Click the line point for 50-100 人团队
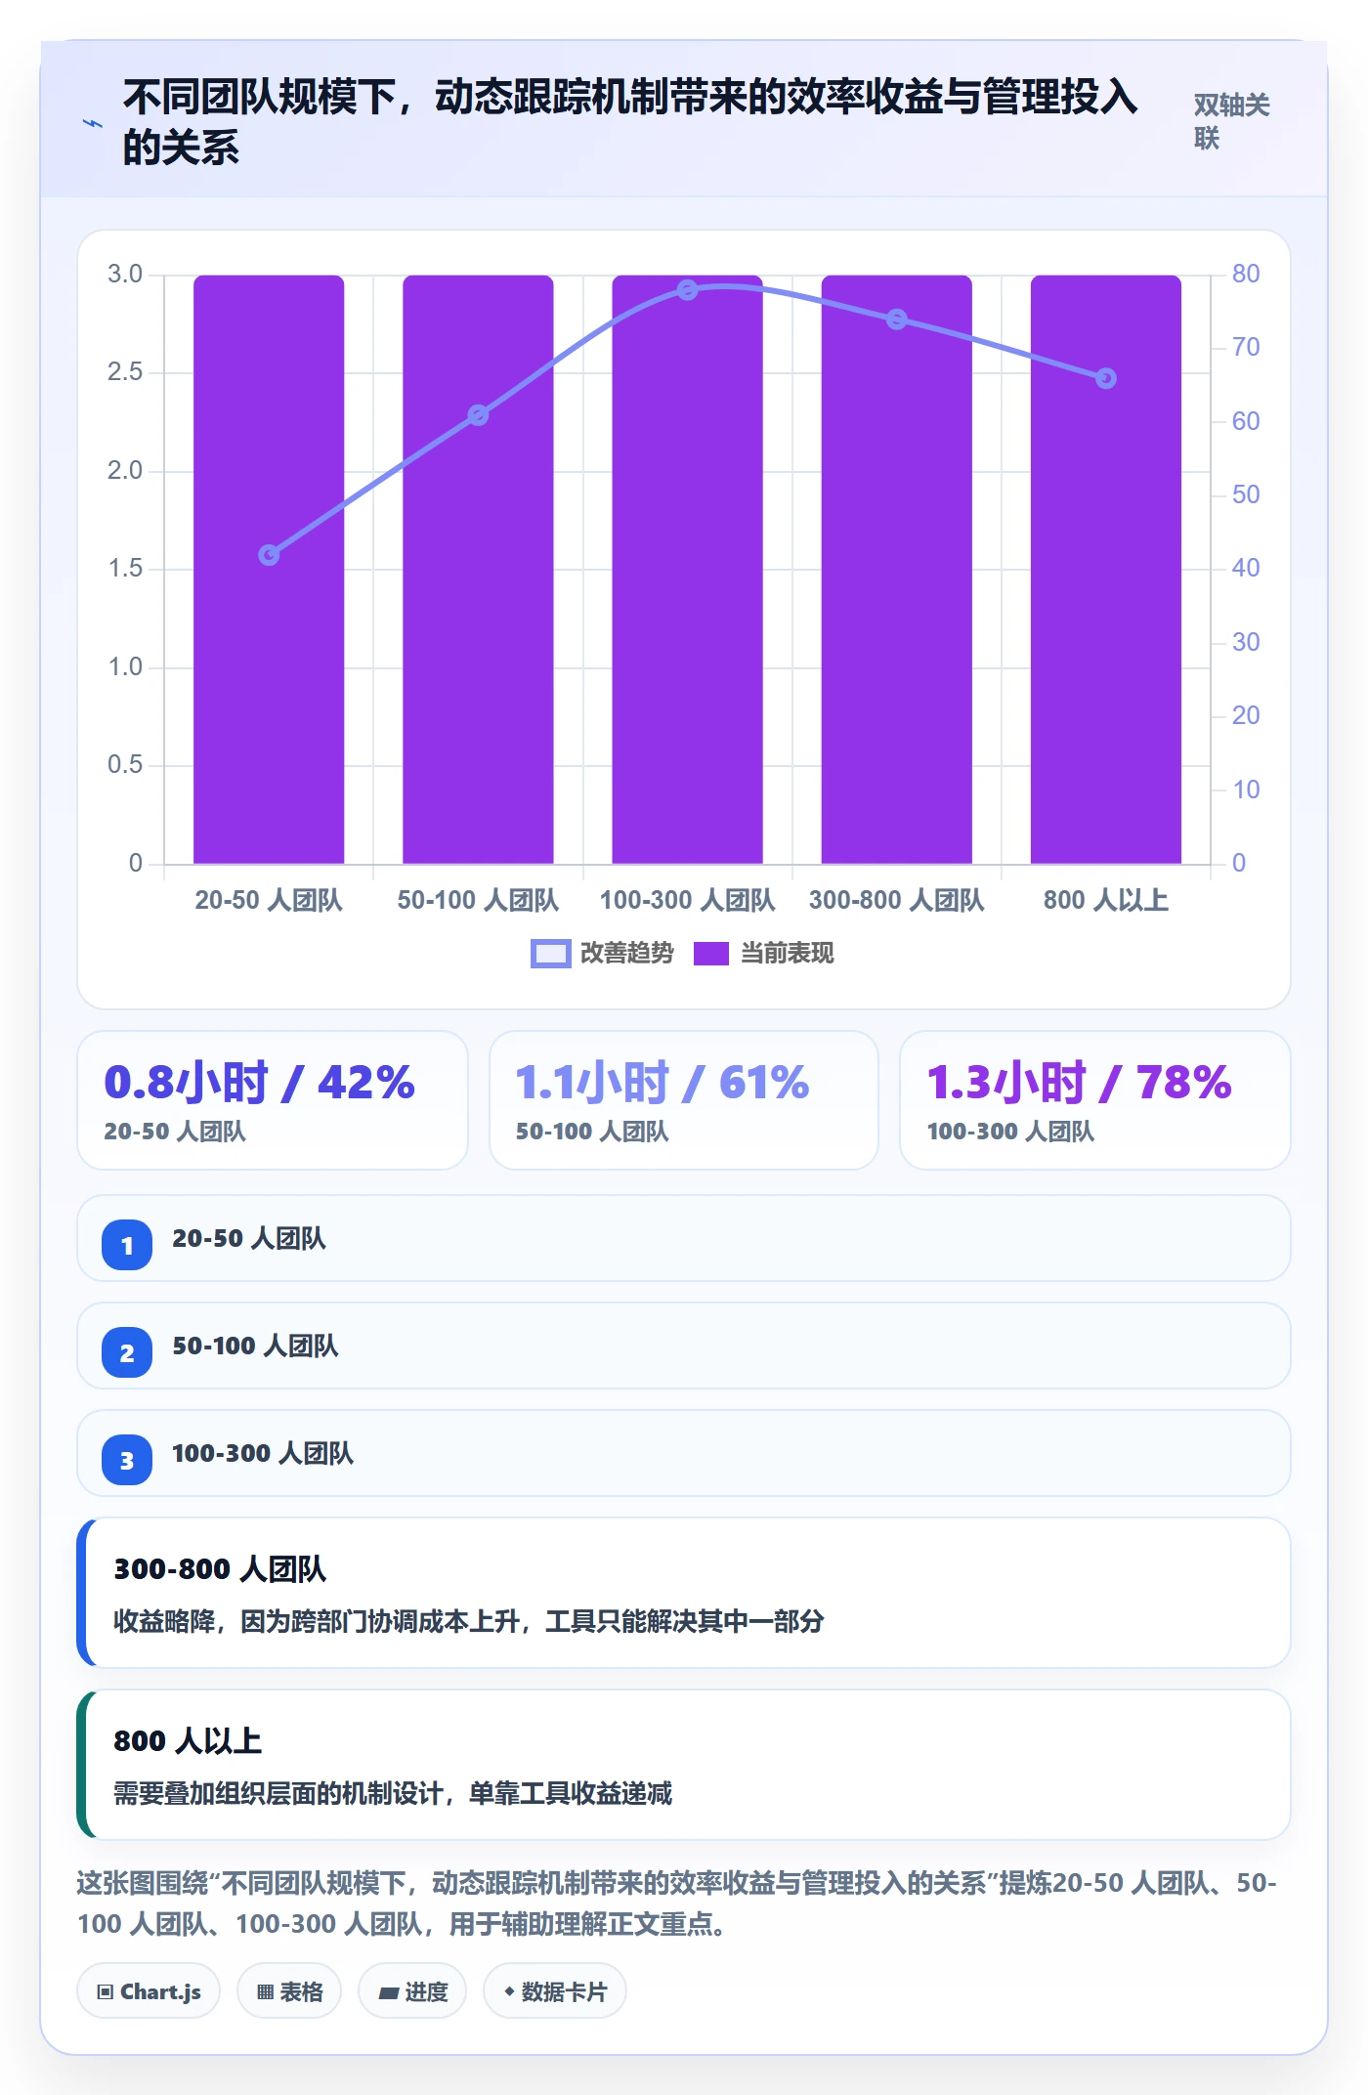Viewport: 1368px width, 2095px height. pyautogui.click(x=478, y=415)
